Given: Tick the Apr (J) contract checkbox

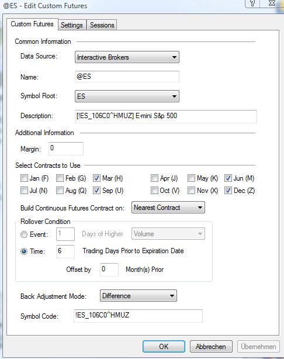Looking at the screenshot, I should click(x=154, y=178).
